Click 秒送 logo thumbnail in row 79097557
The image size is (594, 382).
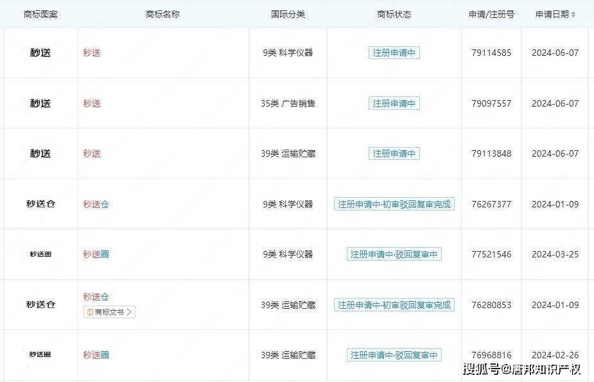40,103
